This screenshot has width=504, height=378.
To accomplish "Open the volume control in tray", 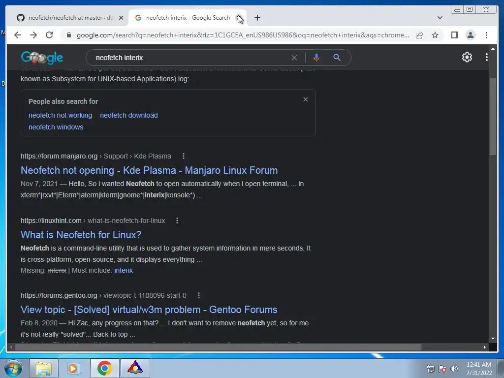I will [x=454, y=369].
